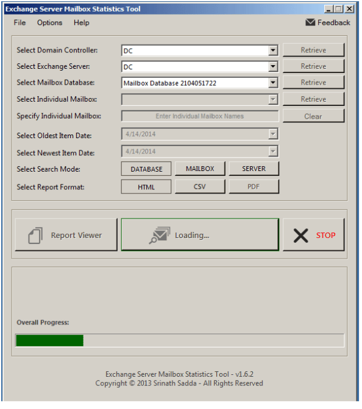Retrieve the Mailbox Database list
This screenshot has height=409, width=362.
[313, 82]
